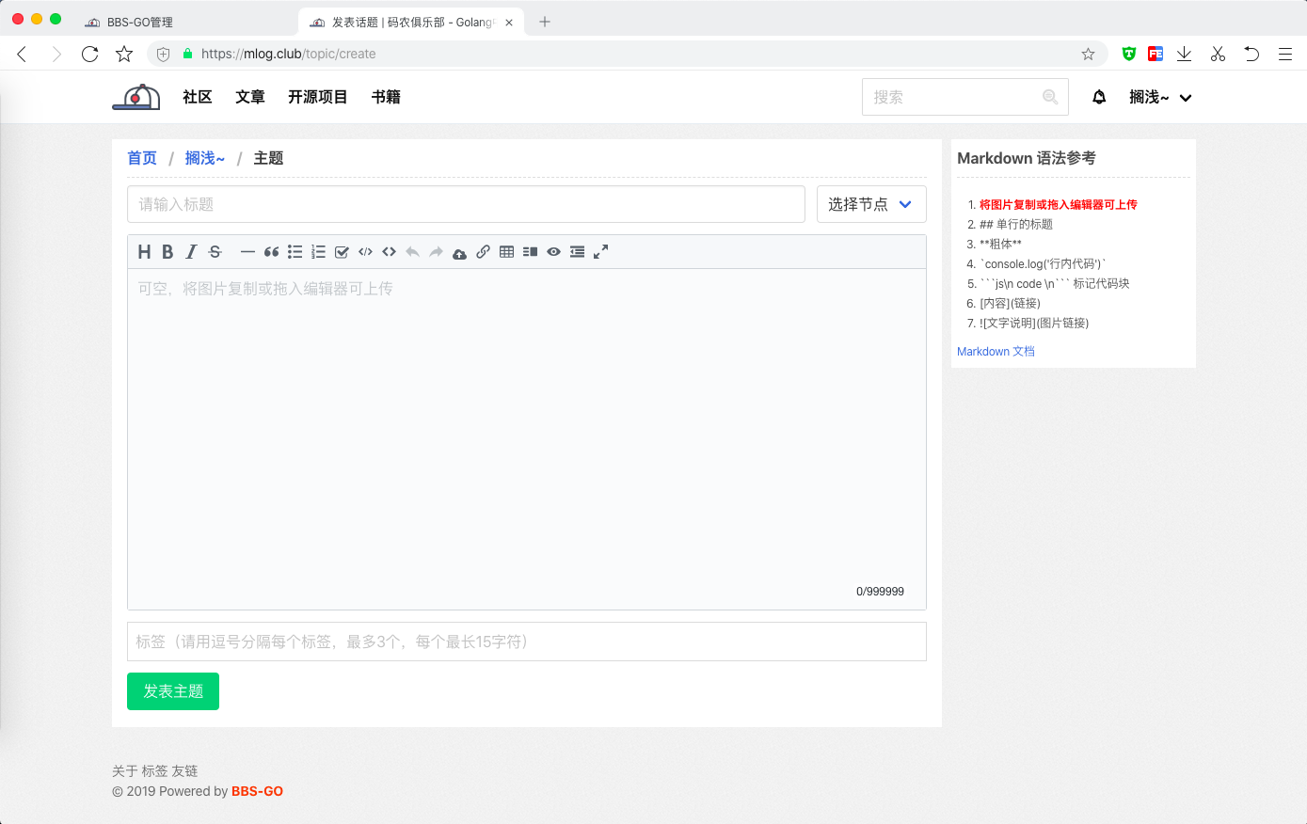Click the Markdown 语法参考 heading
This screenshot has height=824, width=1307.
[x=1027, y=158]
